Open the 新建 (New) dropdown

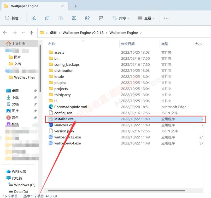coord(13,18)
